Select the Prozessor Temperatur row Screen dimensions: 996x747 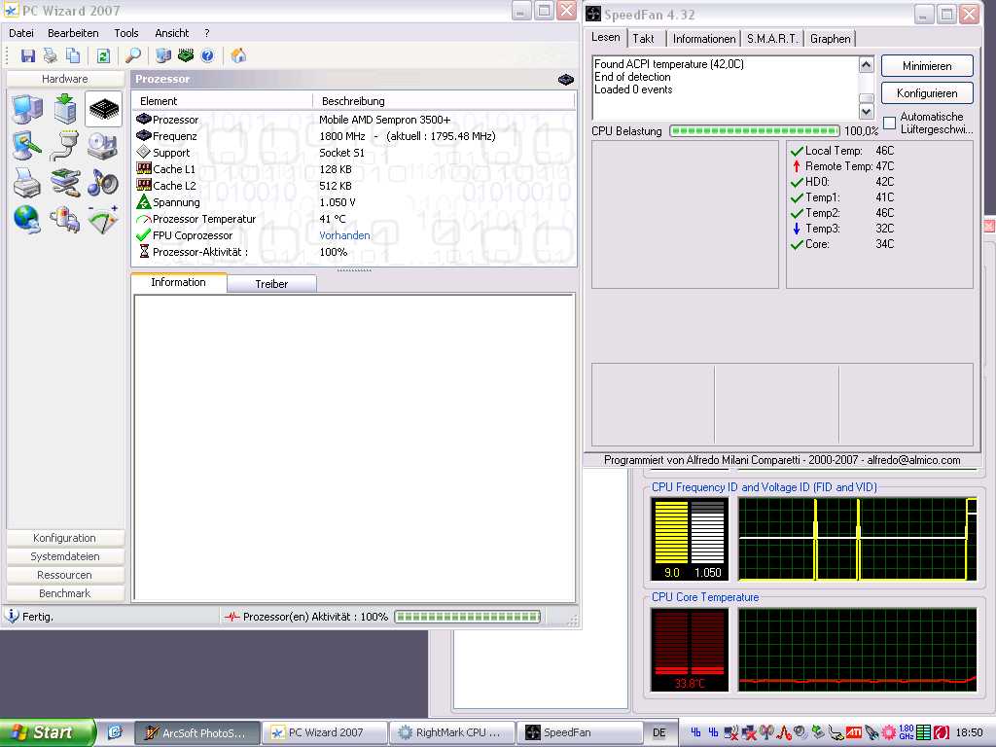(x=353, y=219)
